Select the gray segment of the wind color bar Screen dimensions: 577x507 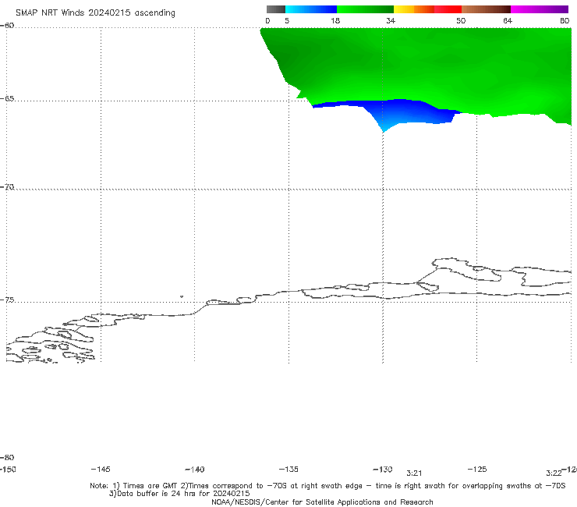pyautogui.click(x=276, y=9)
